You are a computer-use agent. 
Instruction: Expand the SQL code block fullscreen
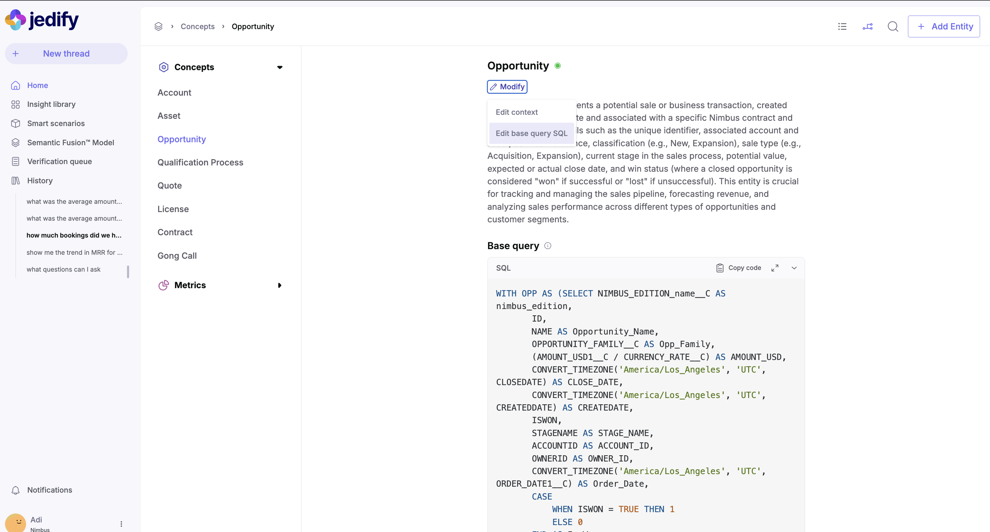pos(775,268)
